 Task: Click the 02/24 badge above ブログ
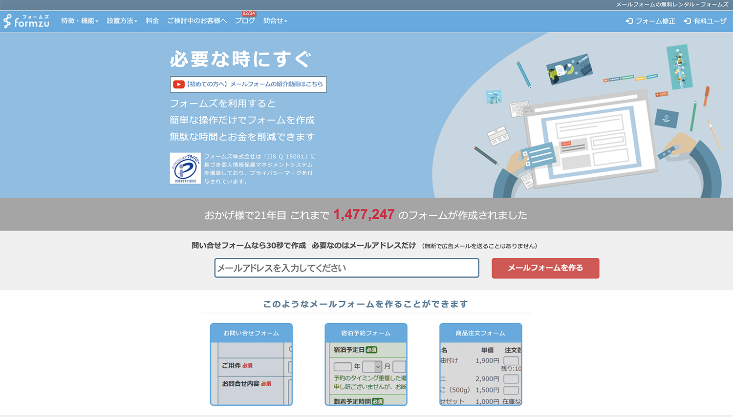pyautogui.click(x=249, y=13)
